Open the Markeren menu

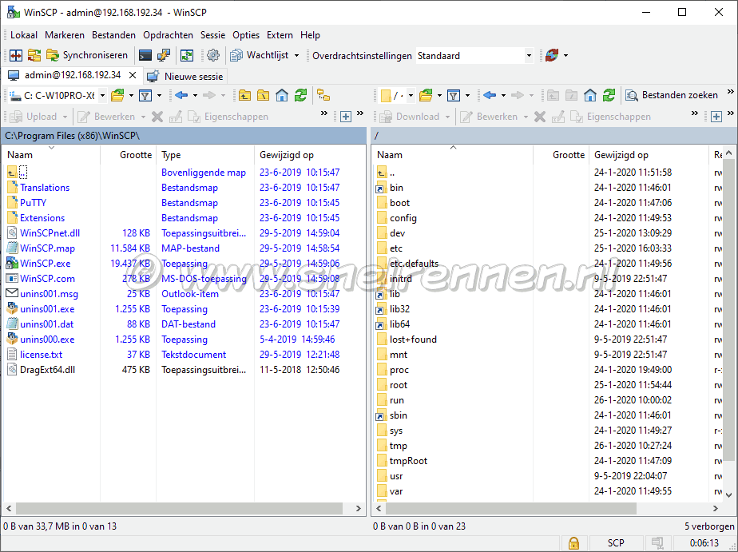click(x=65, y=35)
